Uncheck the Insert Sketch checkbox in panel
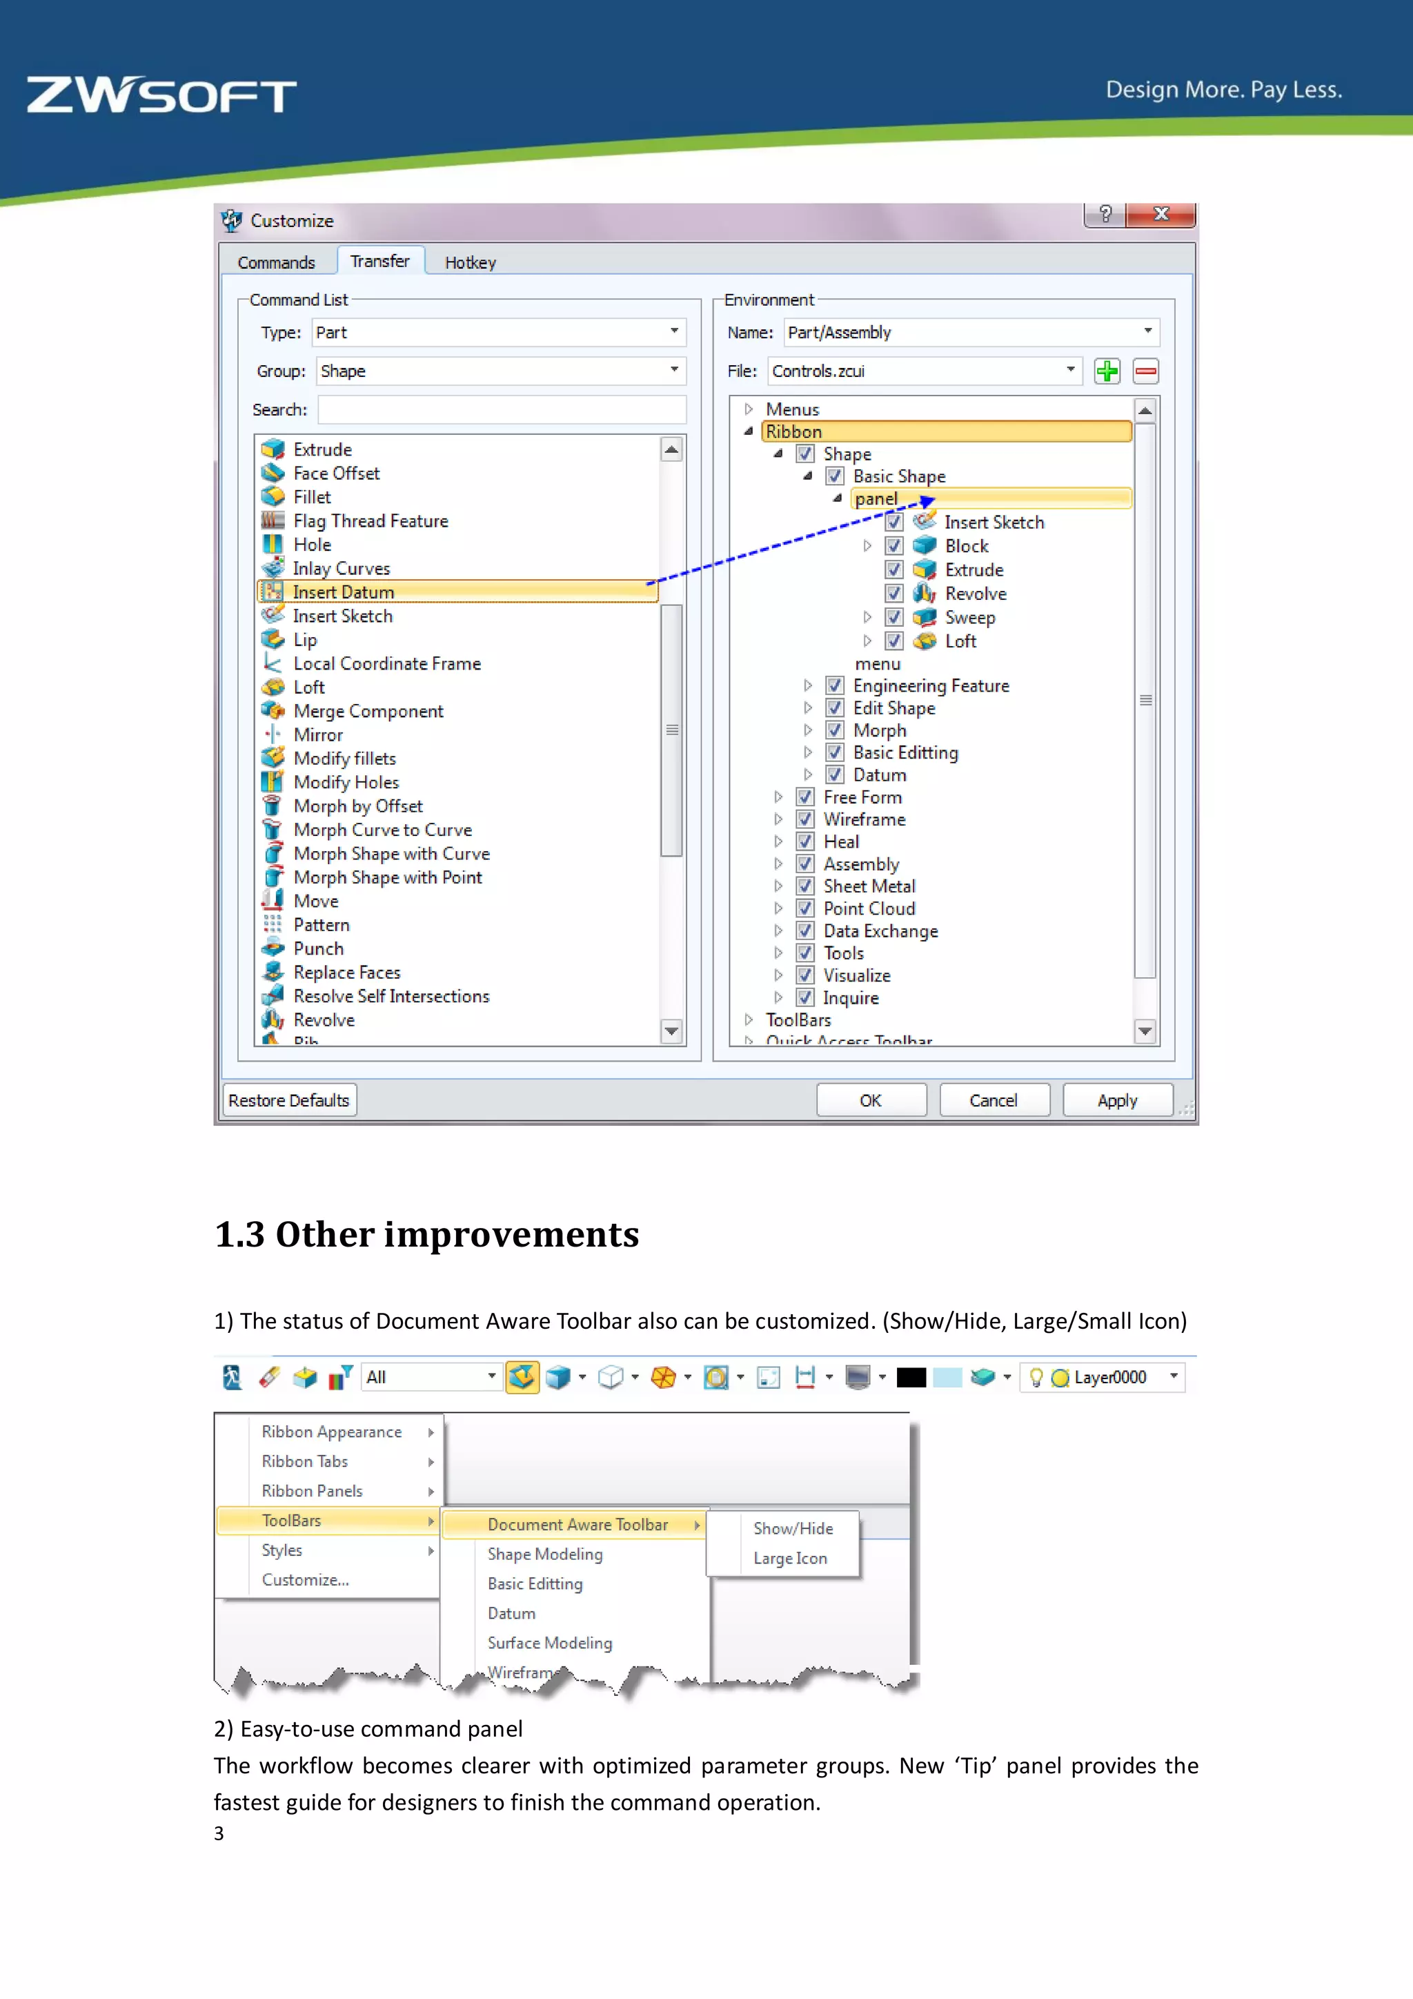 pos(893,523)
